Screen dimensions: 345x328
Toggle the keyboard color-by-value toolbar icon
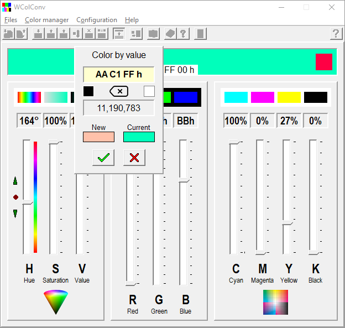119,34
